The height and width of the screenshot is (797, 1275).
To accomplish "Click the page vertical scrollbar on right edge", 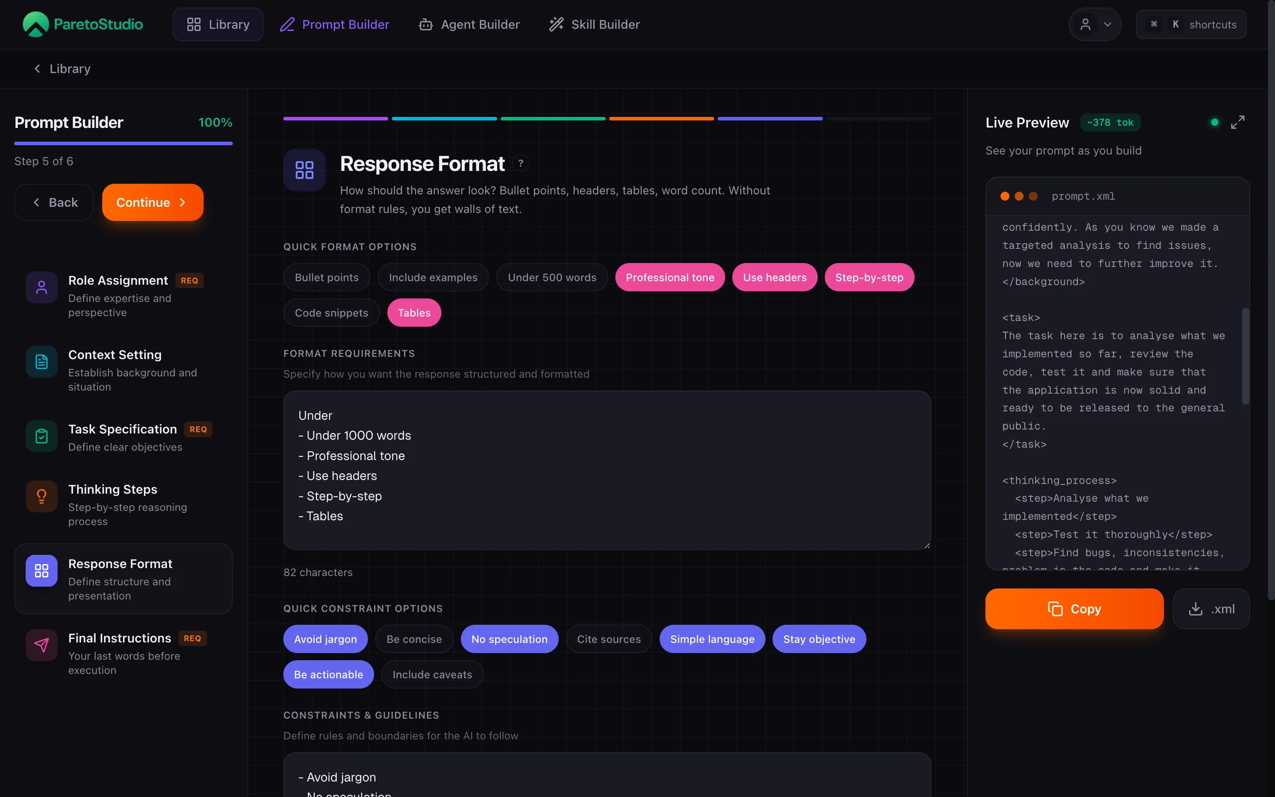I will [x=1271, y=301].
